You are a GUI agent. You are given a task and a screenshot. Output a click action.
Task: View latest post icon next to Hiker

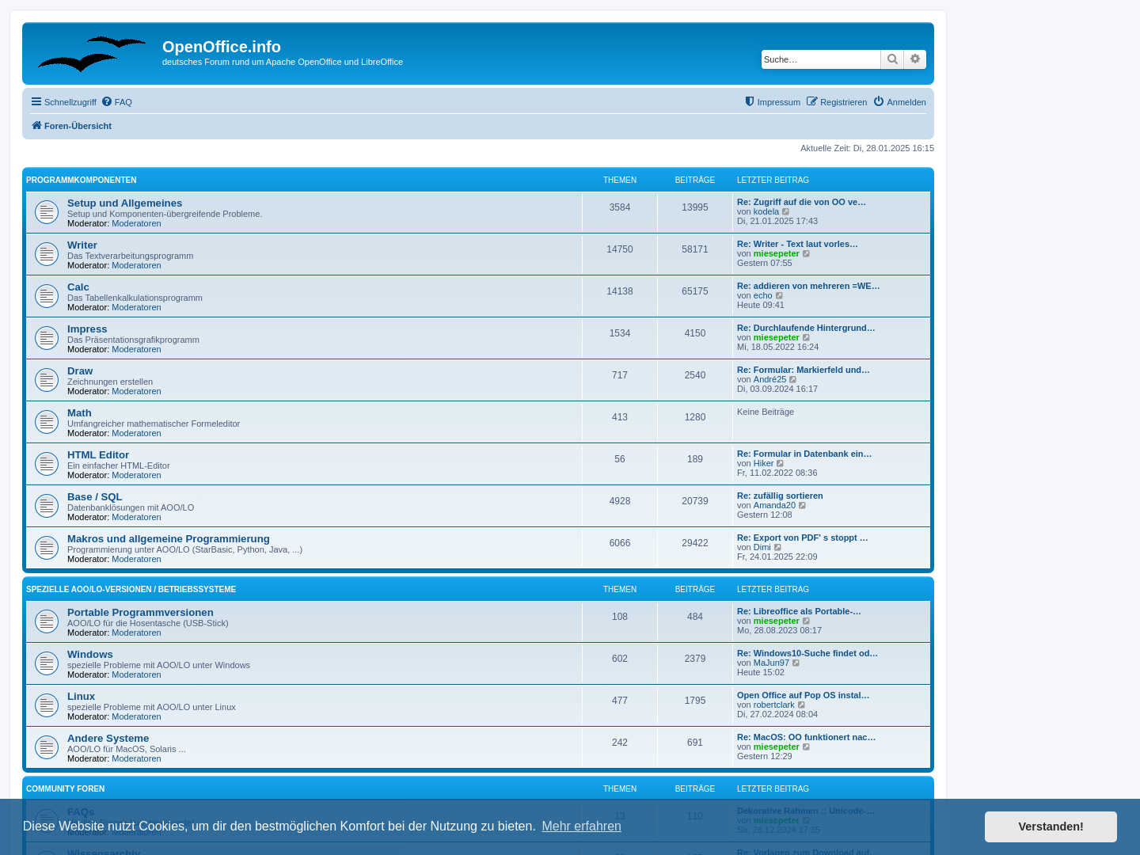point(781,463)
